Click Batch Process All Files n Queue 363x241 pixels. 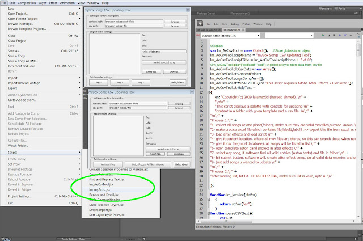click(148, 164)
